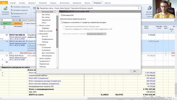This screenshot has width=177, height=100.
Task: Expand the Лимит. затраты tree node
Action: (38, 58)
